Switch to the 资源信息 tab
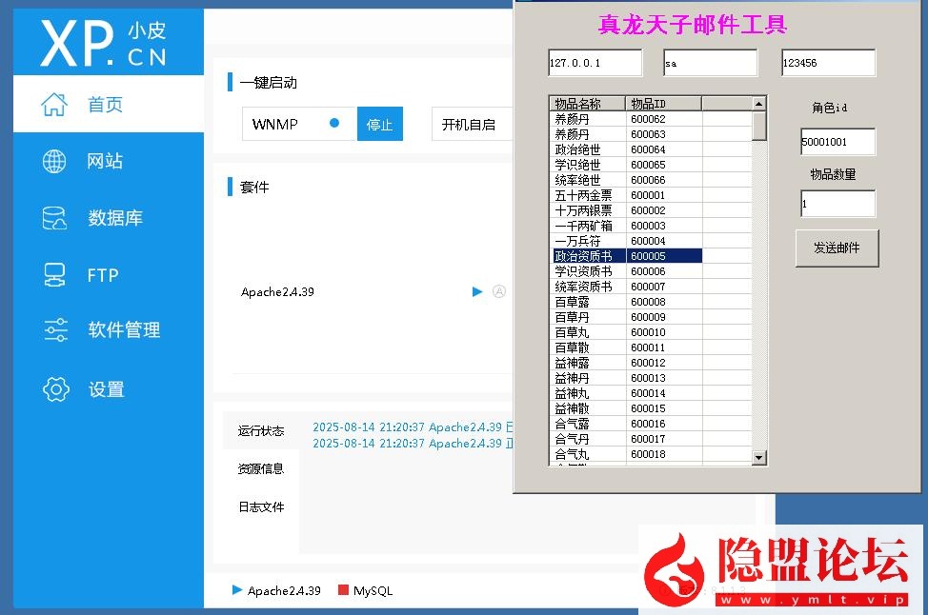Image resolution: width=928 pixels, height=615 pixels. pyautogui.click(x=261, y=468)
